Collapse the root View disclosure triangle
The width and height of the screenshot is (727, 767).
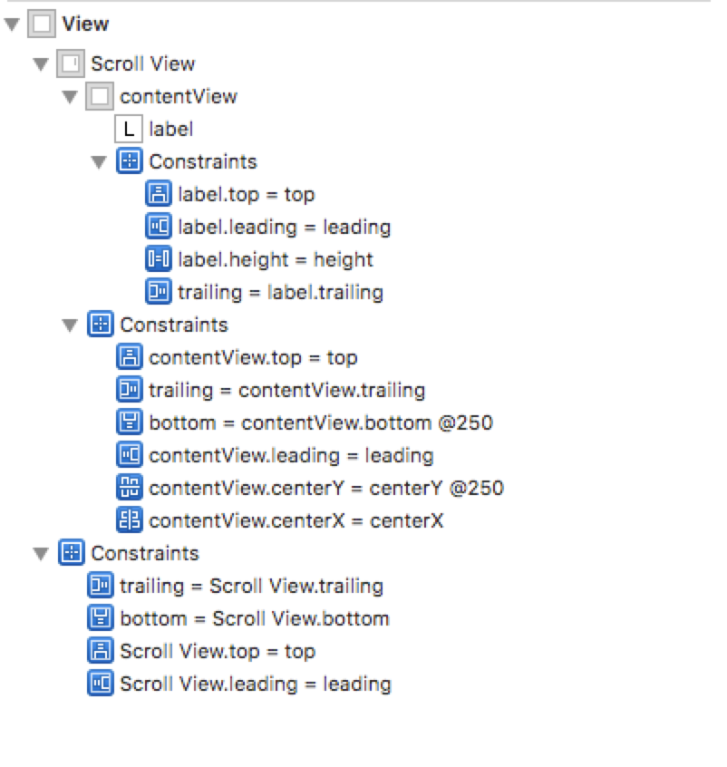click(x=12, y=24)
